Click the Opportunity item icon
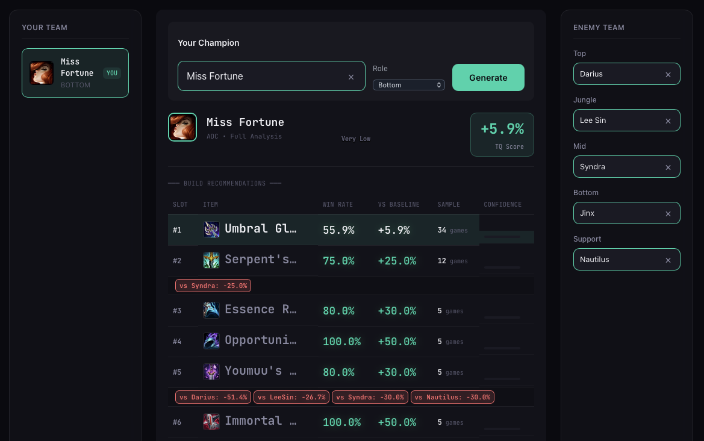This screenshot has width=704, height=441. point(211,341)
